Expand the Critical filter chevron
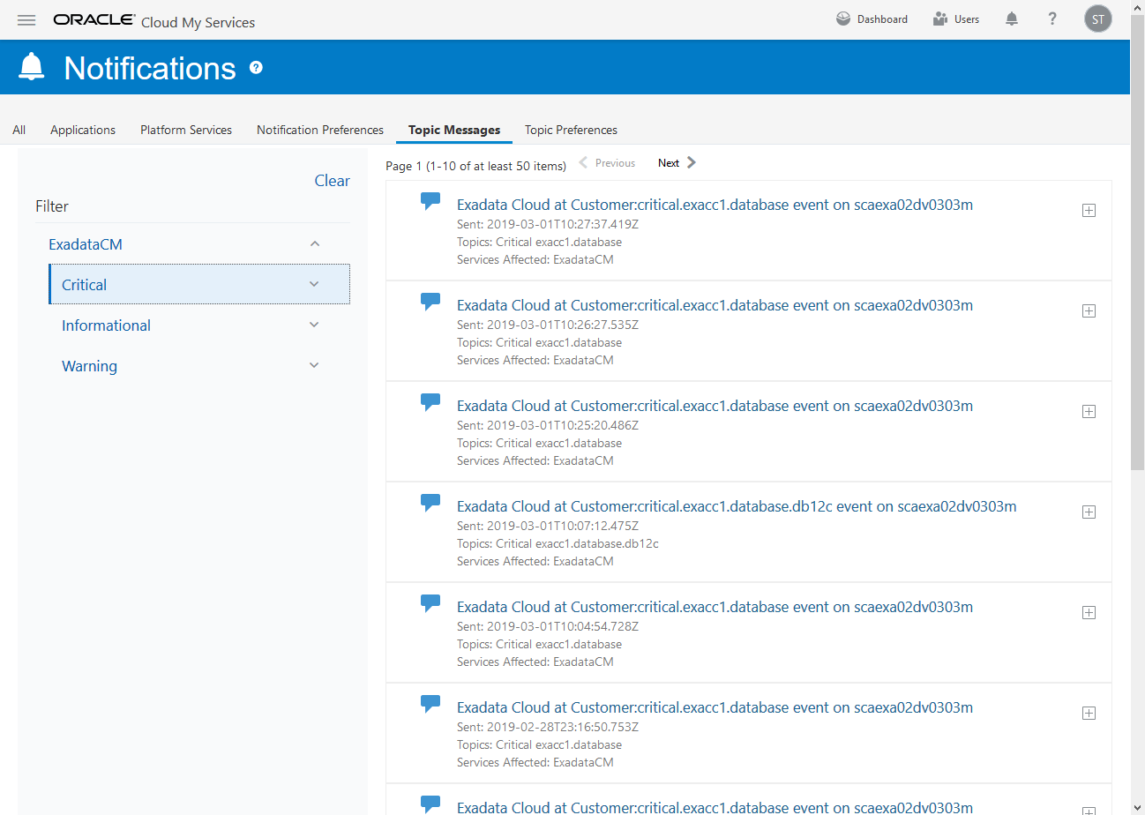1145x815 pixels. tap(314, 284)
